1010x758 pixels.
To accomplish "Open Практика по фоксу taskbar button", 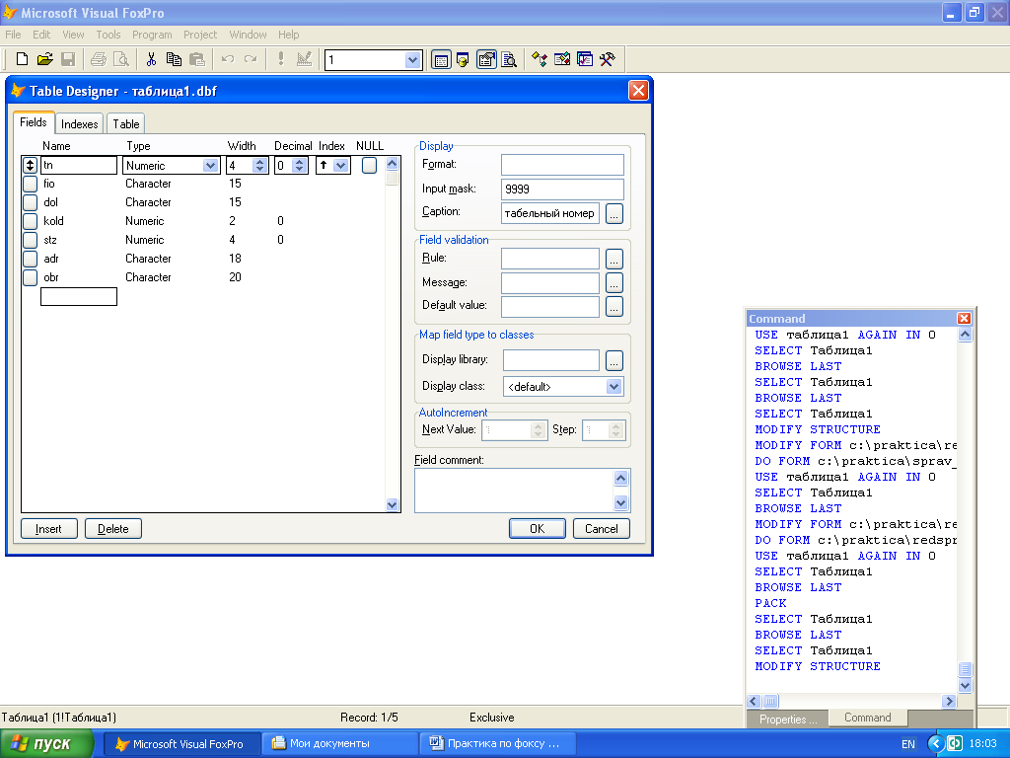I will tap(498, 744).
